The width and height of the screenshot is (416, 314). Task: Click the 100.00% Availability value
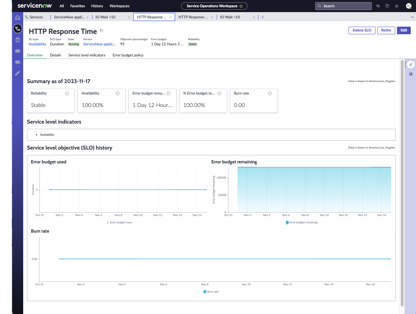click(x=92, y=105)
